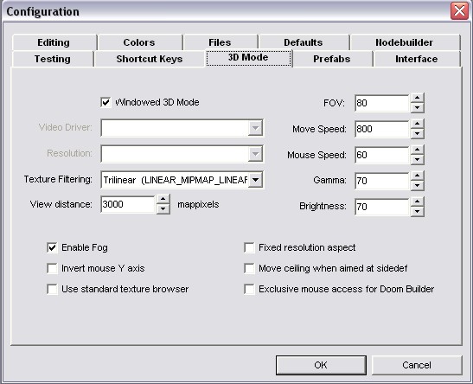Decrease Gamma with the down arrow
The height and width of the screenshot is (384, 473).
coord(417,186)
